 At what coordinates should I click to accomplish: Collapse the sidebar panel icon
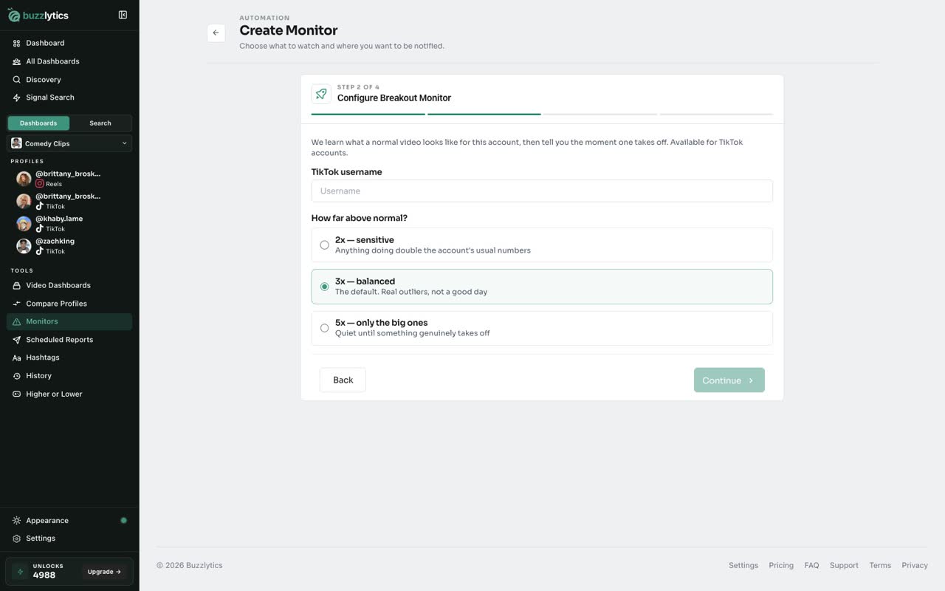point(123,15)
